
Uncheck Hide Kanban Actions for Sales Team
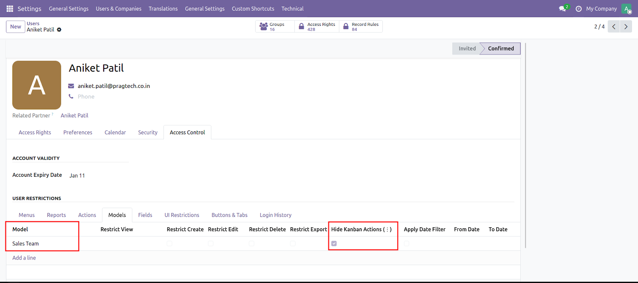(x=334, y=244)
